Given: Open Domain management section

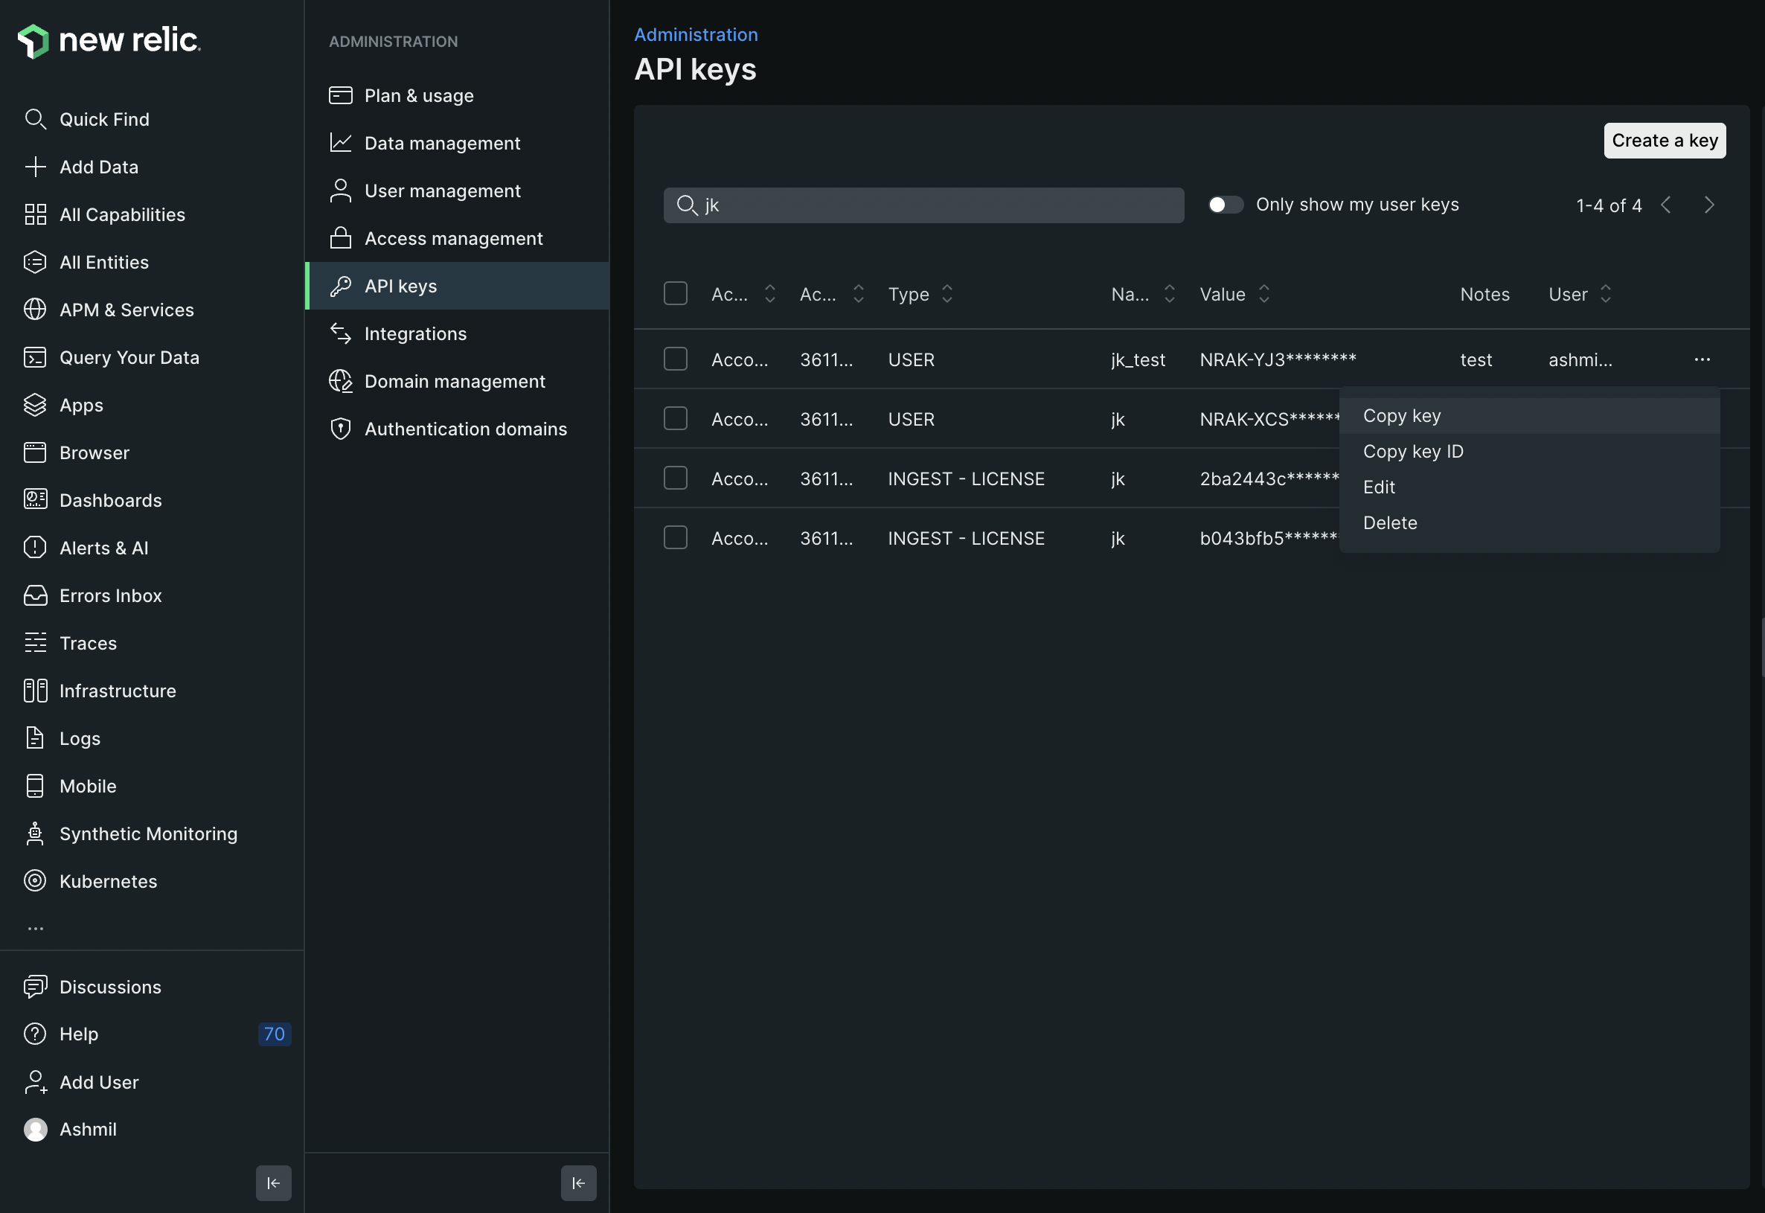Looking at the screenshot, I should coord(457,382).
